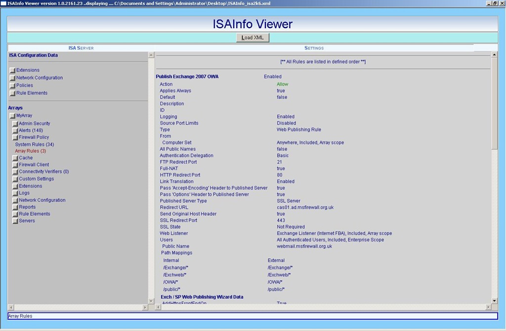
Task: Click the Custom Settings node icon
Action: click(15, 179)
